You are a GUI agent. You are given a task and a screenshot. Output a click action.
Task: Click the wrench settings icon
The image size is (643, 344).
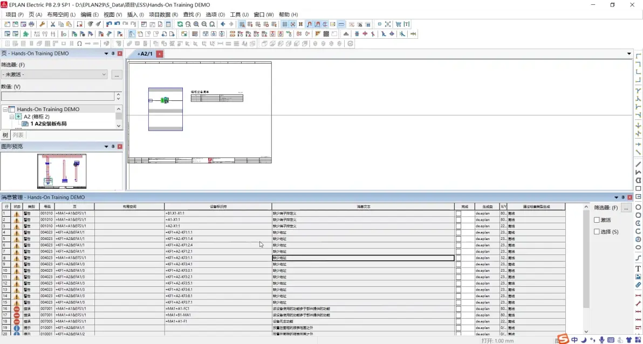point(42,24)
